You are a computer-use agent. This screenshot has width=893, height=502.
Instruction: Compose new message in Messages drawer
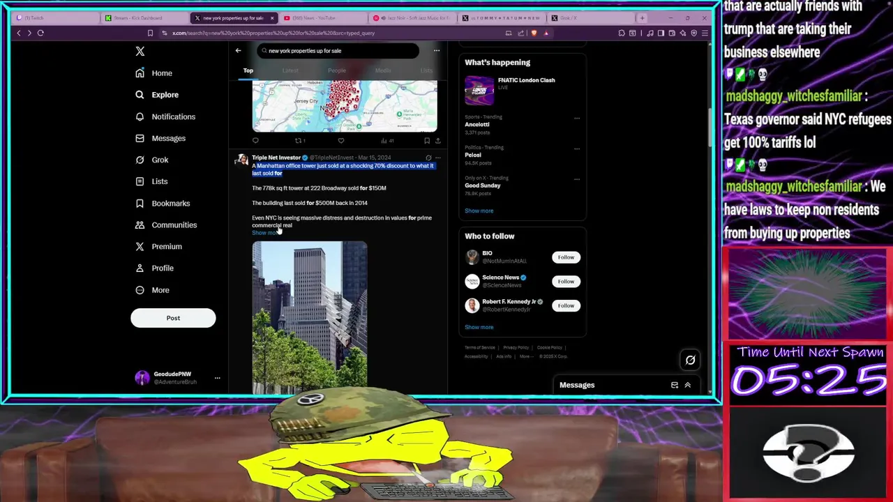[x=674, y=385]
